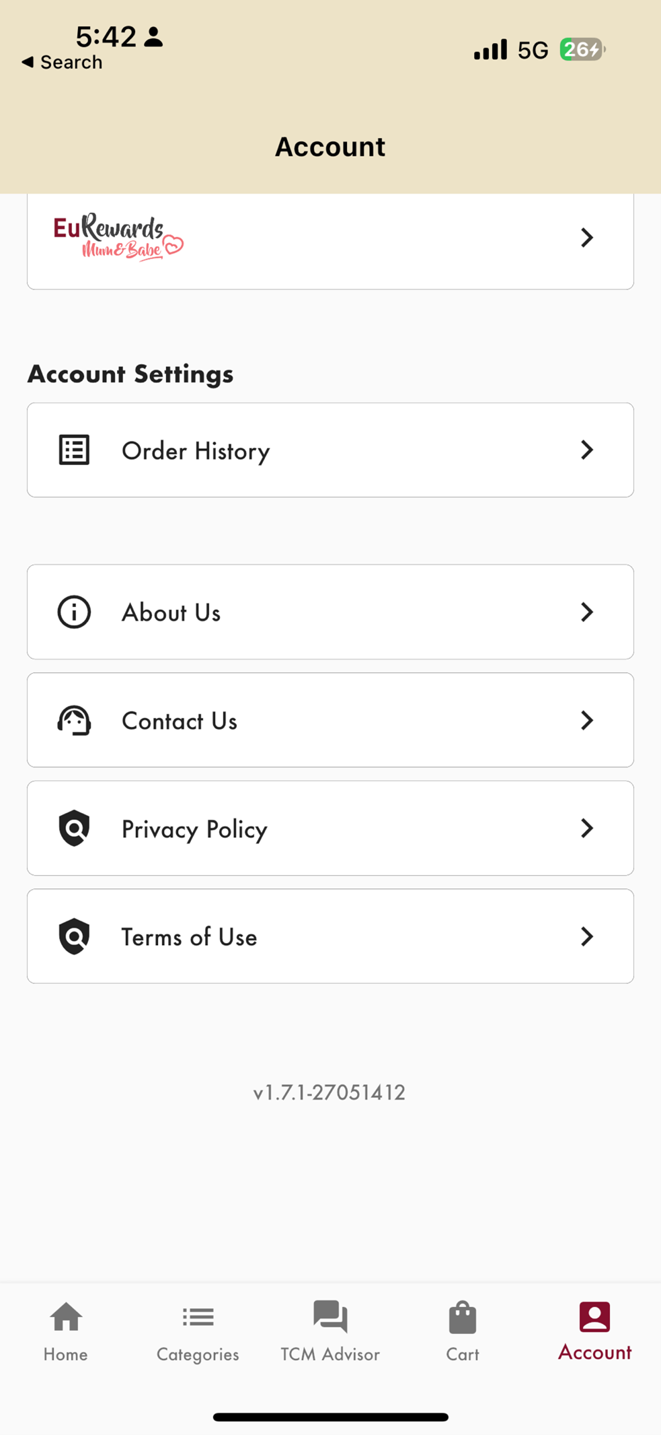The image size is (661, 1435).
Task: Tap the EuRewards Mum & Babe logo
Action: coord(118,238)
